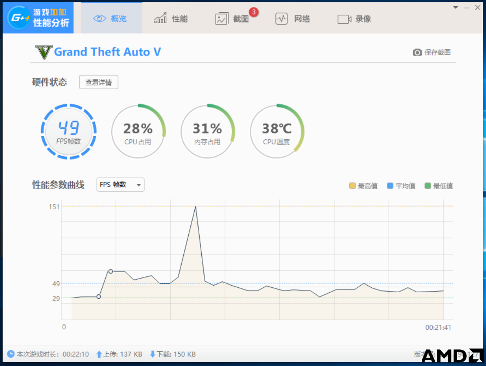Viewport: 486px width, 366px height.
Task: Click the G++ 游戏加加 logo
Action: click(38, 17)
